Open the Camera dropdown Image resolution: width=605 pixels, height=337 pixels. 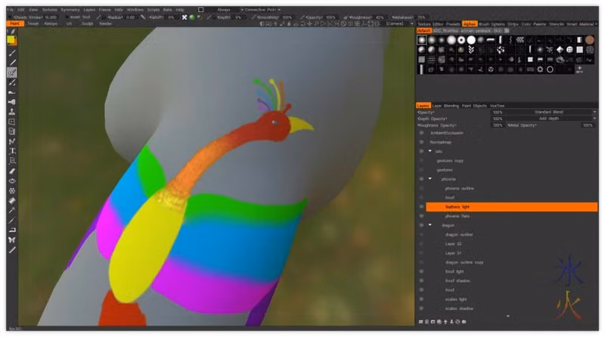[x=399, y=24]
